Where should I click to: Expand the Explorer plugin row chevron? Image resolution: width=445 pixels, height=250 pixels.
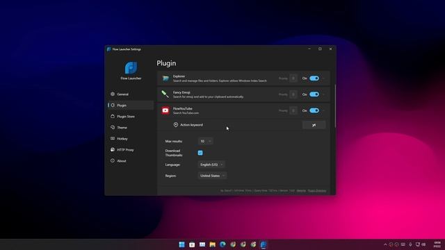[x=324, y=78]
